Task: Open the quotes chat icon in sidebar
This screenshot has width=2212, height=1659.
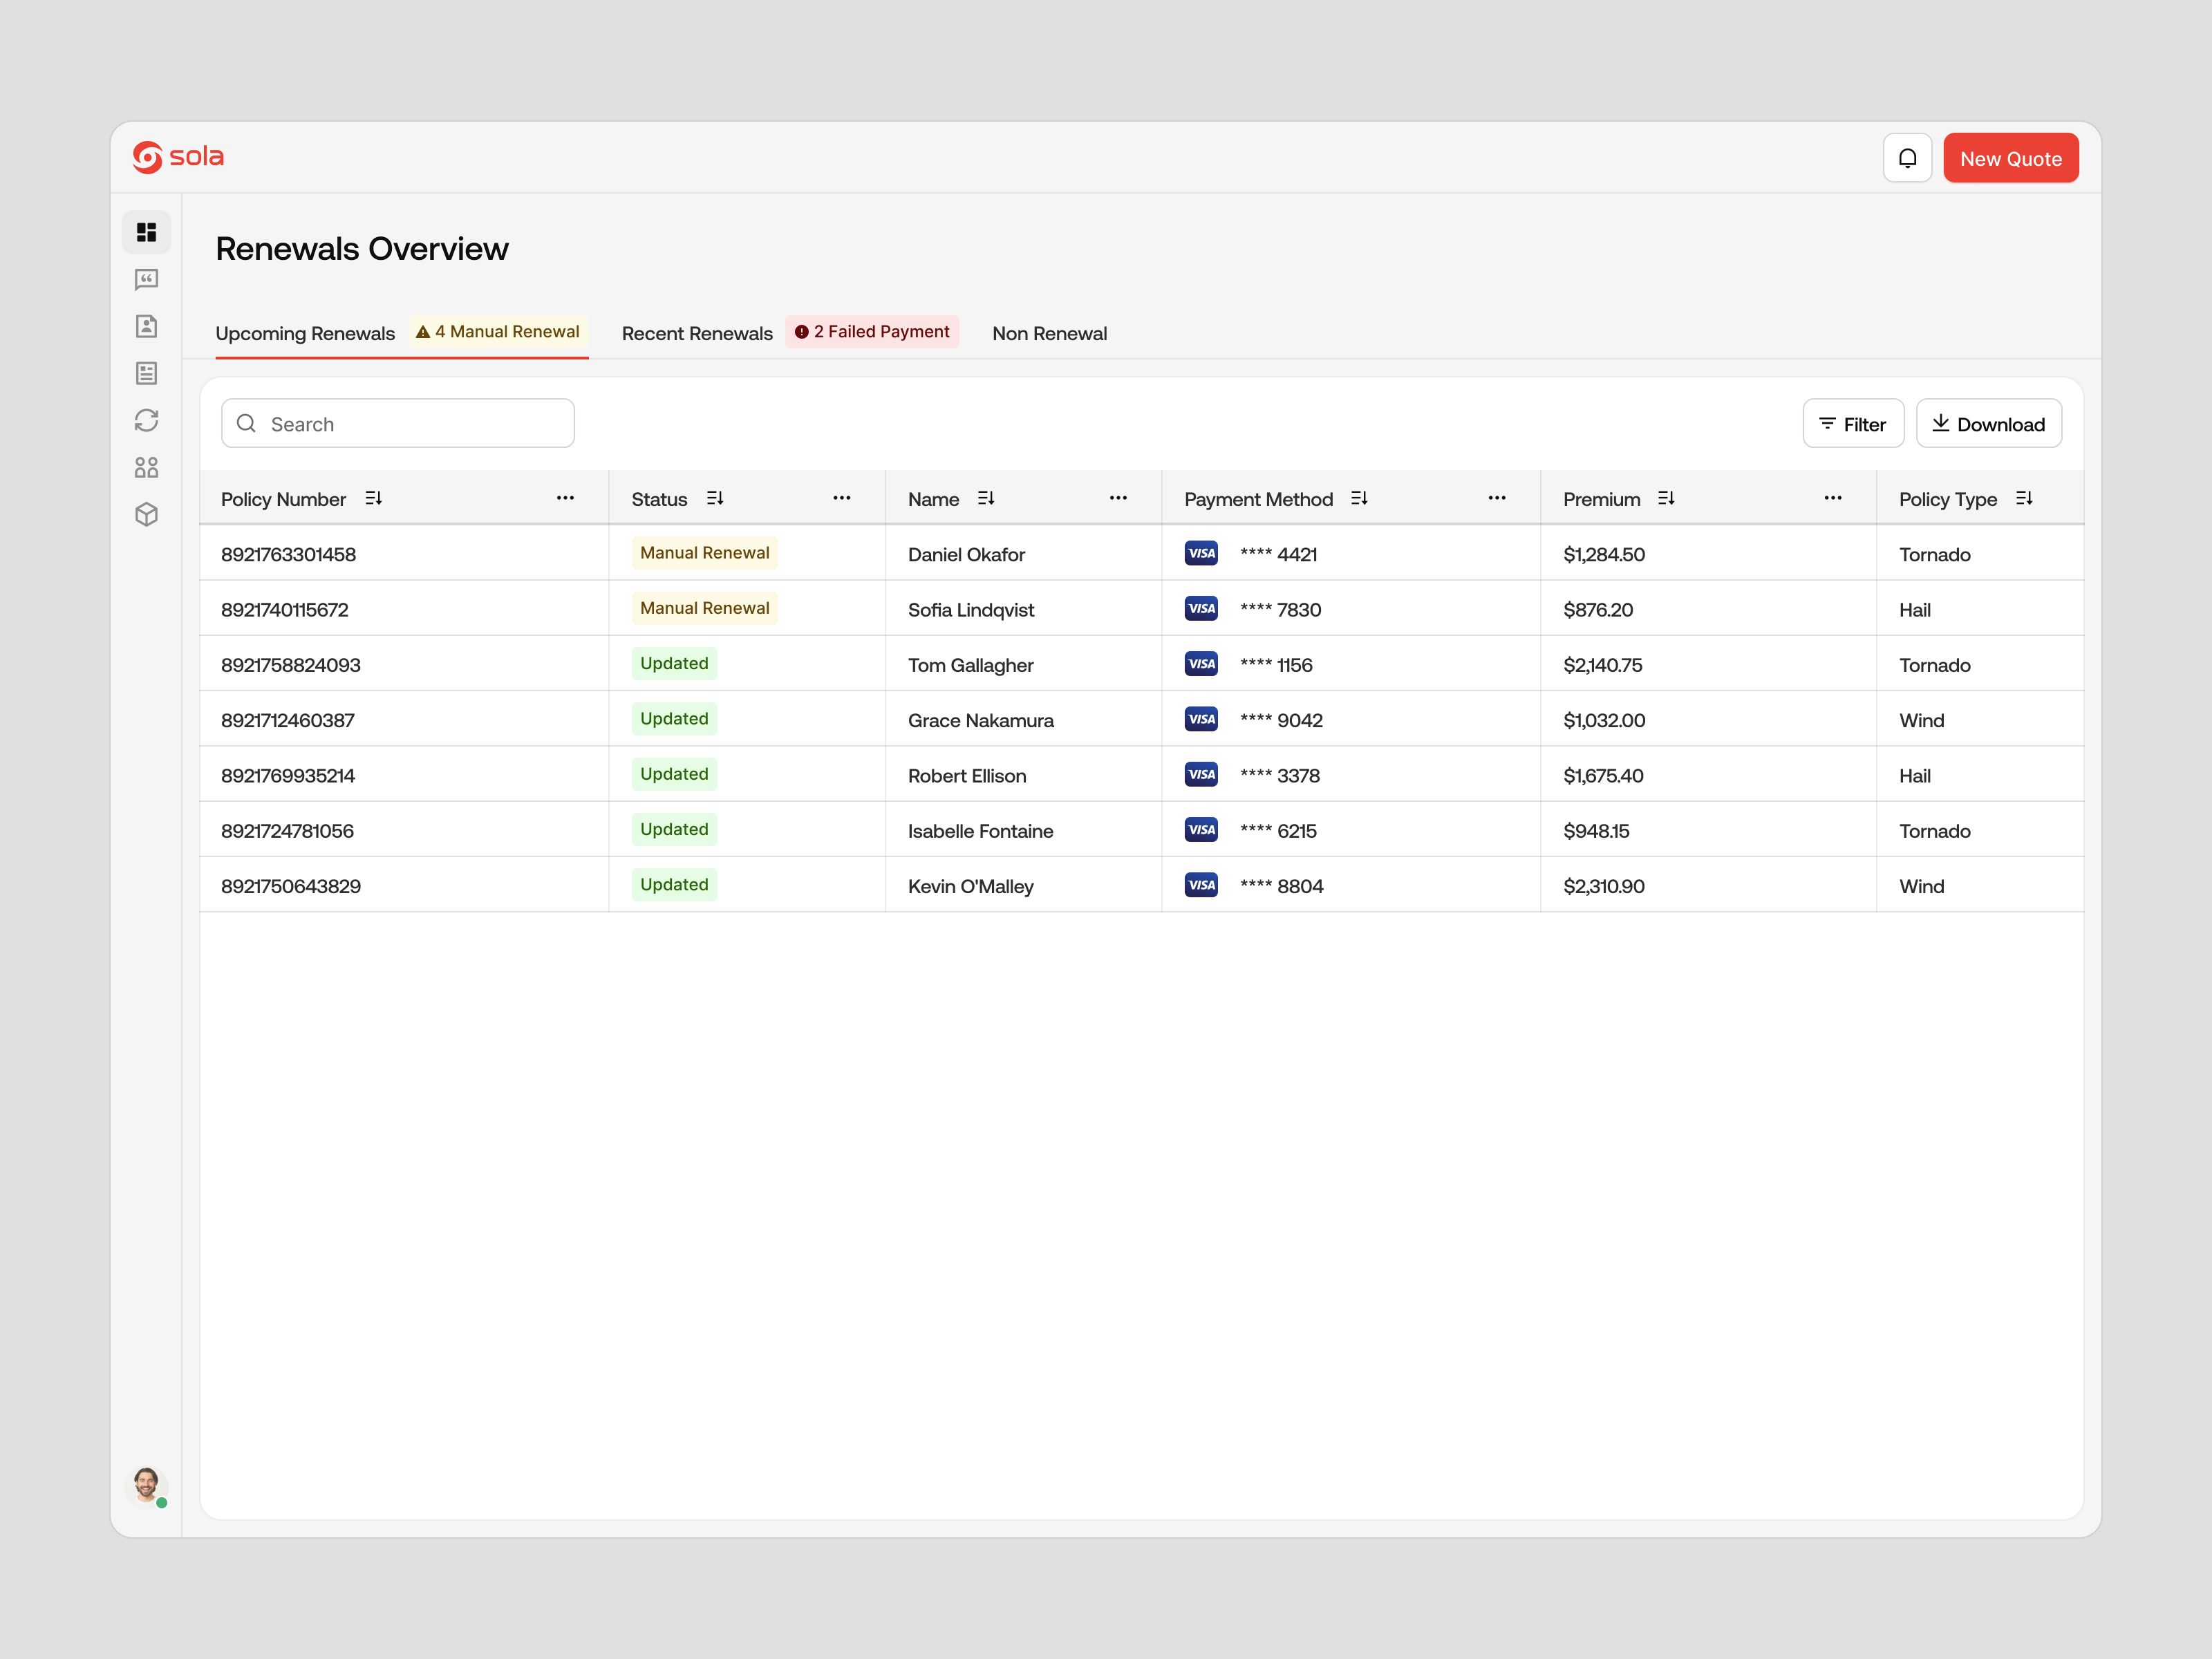Action: tap(146, 279)
